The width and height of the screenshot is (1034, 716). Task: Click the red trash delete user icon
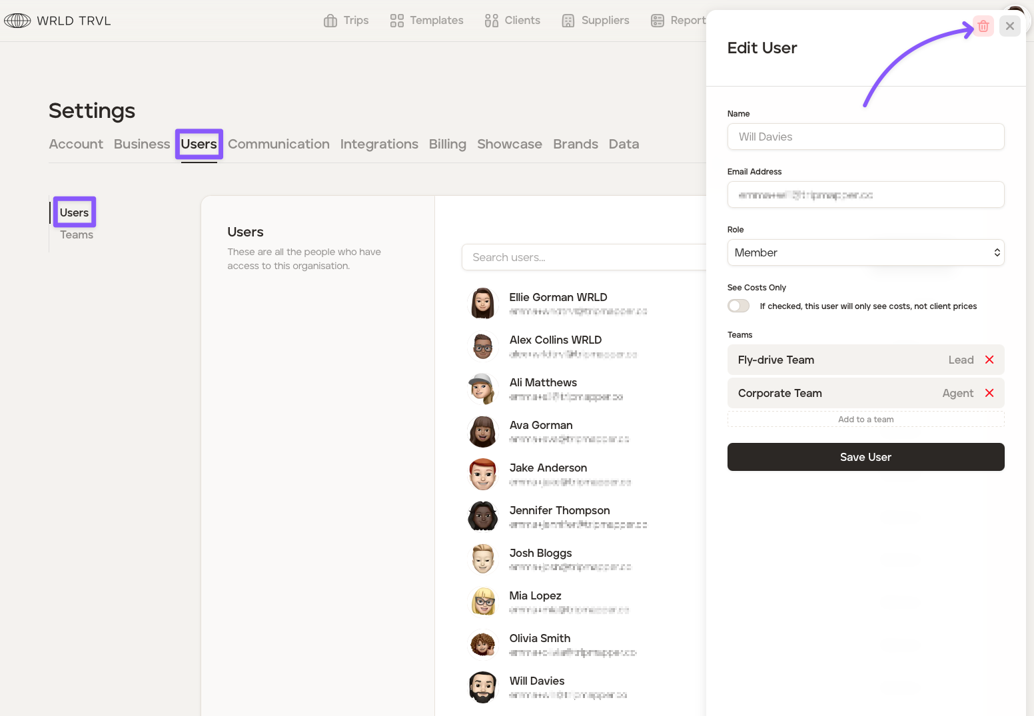[983, 27]
